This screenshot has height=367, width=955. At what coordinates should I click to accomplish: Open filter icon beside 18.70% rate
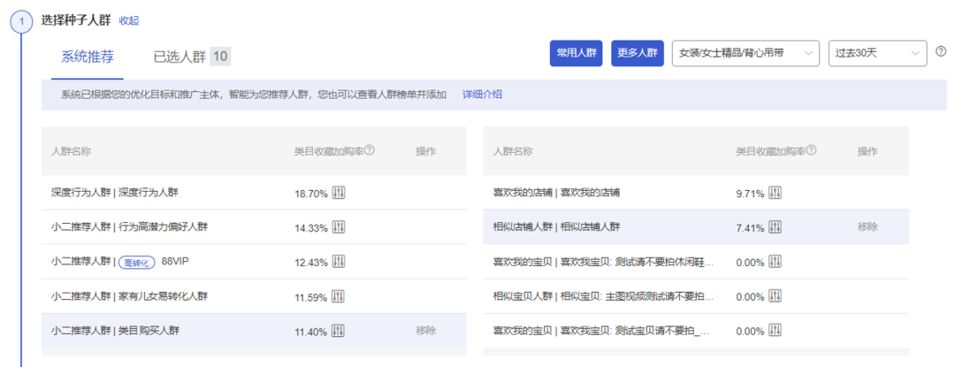click(x=339, y=193)
